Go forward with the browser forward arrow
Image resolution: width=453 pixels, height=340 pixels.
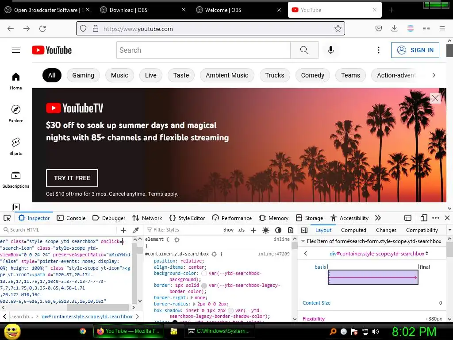coord(27,29)
